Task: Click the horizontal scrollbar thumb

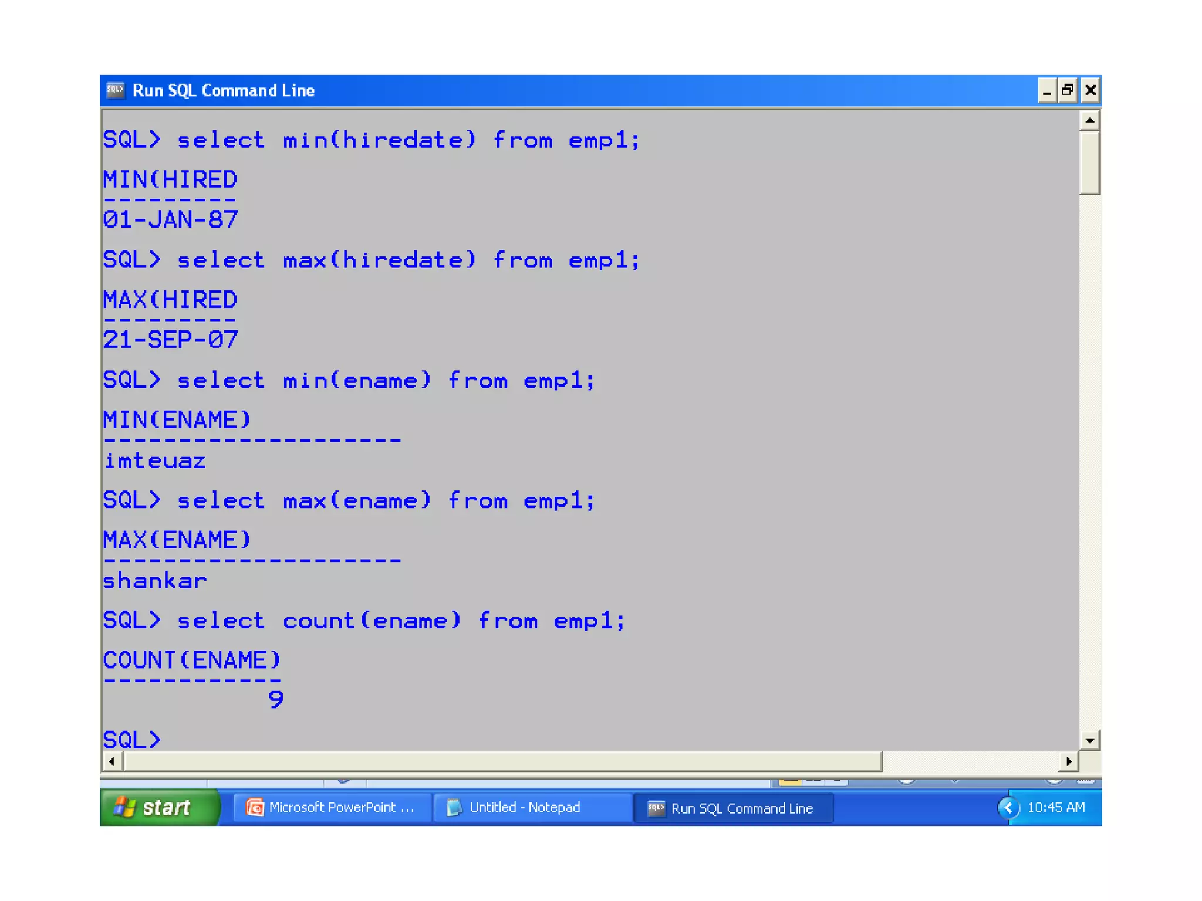Action: 502,761
